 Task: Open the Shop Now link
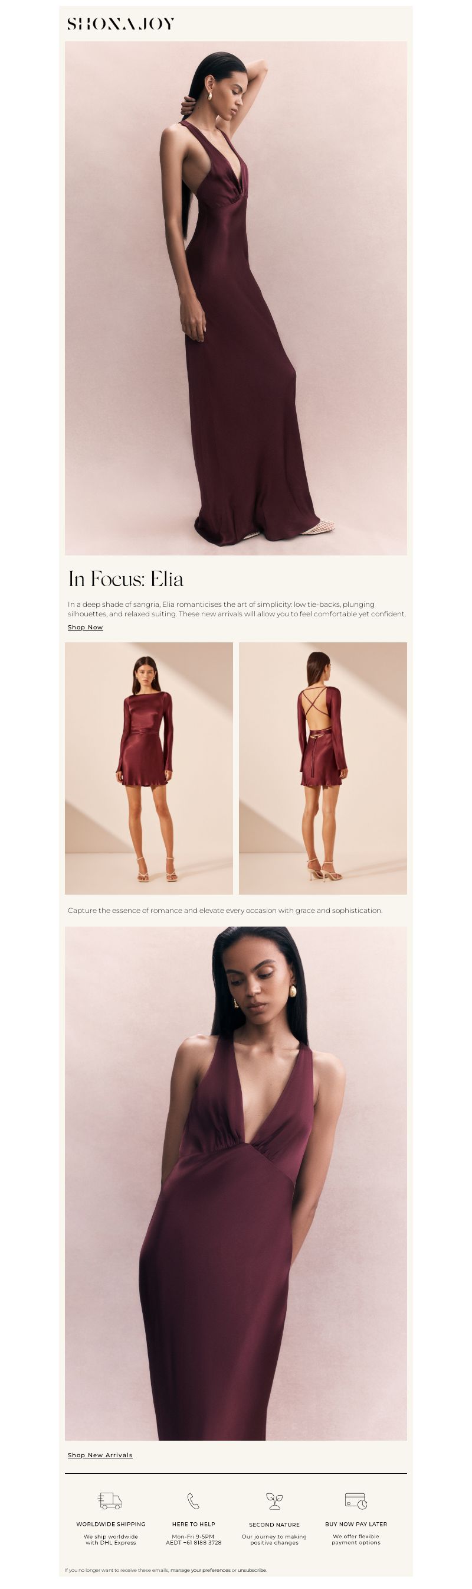(x=85, y=628)
